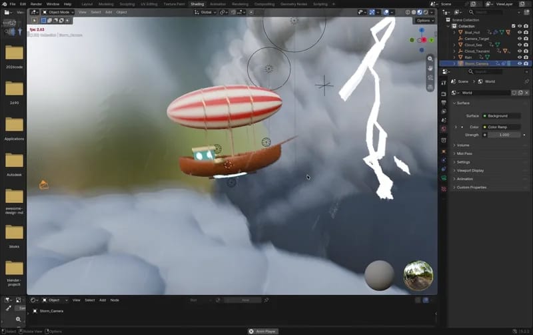Open the Help menu
The height and width of the screenshot is (335, 533).
[68, 4]
